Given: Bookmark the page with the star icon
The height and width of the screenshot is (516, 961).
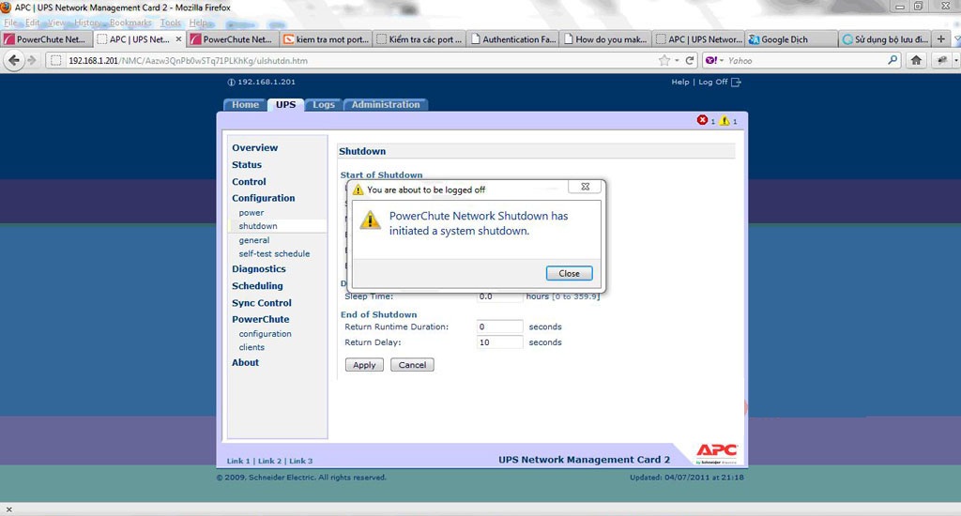Looking at the screenshot, I should click(664, 60).
